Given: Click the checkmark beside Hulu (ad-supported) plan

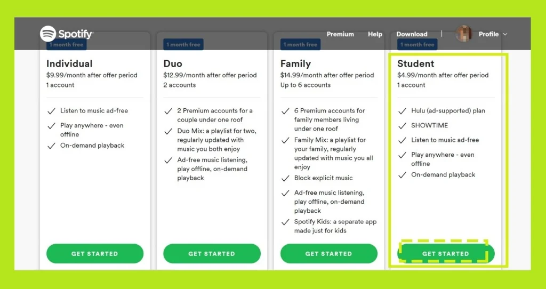Looking at the screenshot, I should 402,111.
